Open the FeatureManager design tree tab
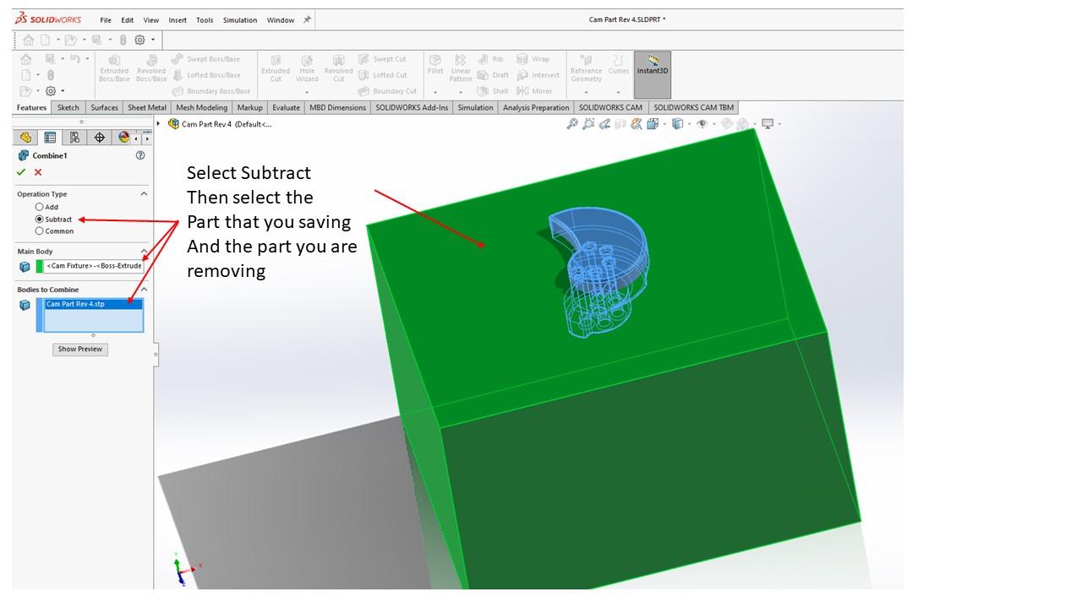The image size is (1082, 608). pos(26,138)
